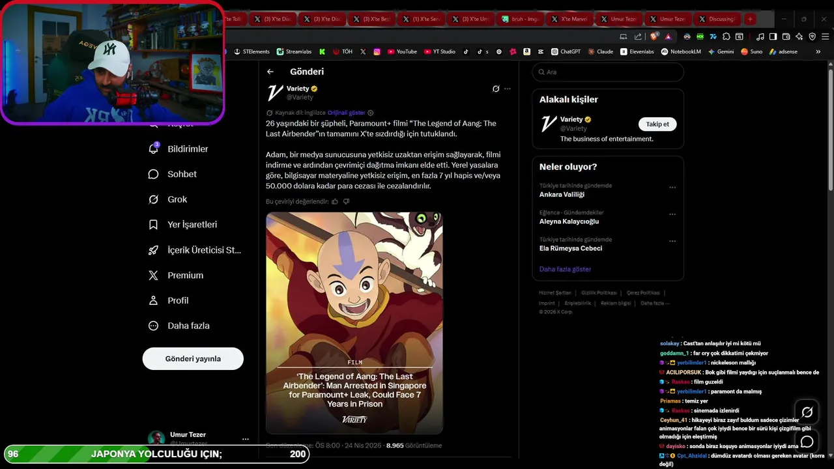
Task: Open Yer İşaretleri bookmarks
Action: pyautogui.click(x=184, y=224)
